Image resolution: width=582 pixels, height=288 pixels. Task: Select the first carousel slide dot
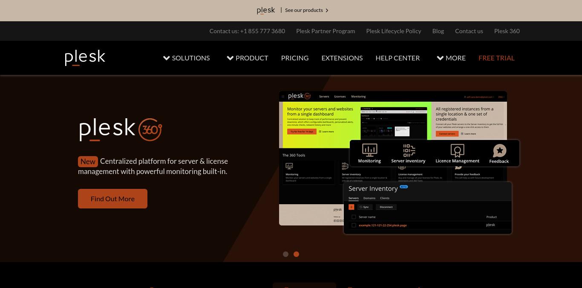(x=285, y=254)
